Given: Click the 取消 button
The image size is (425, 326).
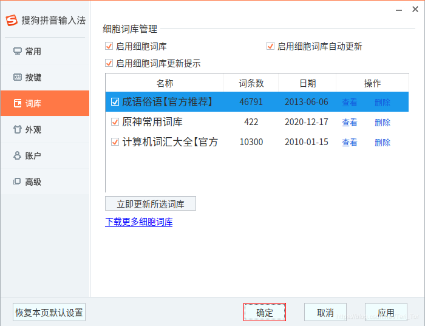Looking at the screenshot, I should coord(325,312).
